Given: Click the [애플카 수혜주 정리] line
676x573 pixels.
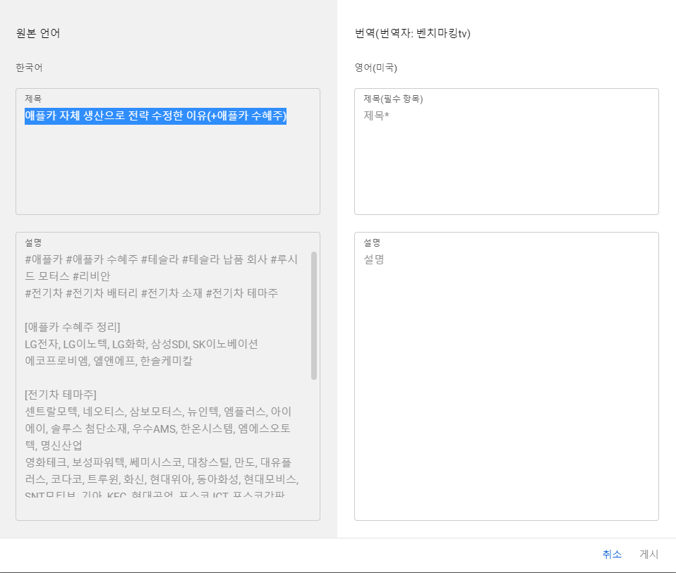Looking at the screenshot, I should click(73, 327).
